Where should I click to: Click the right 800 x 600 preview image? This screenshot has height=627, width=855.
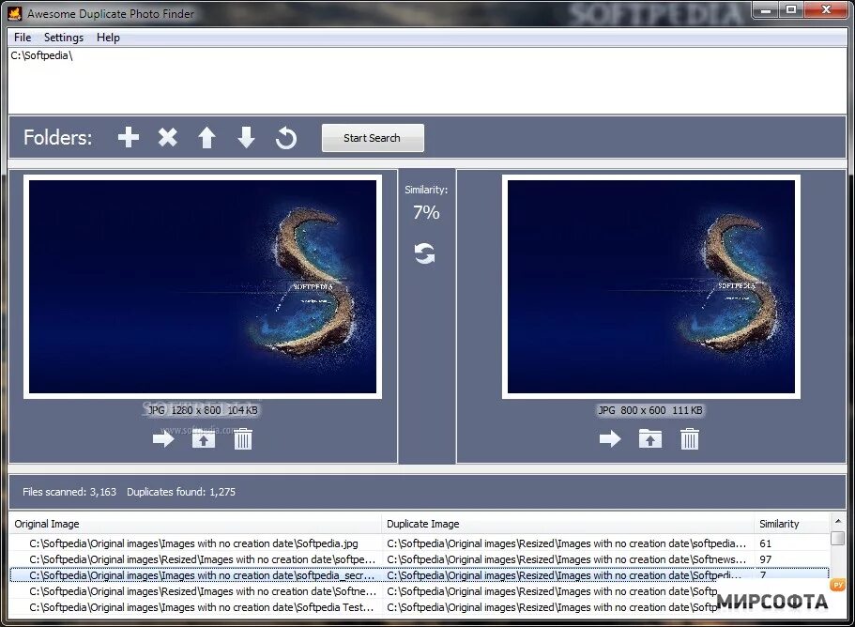pos(651,287)
